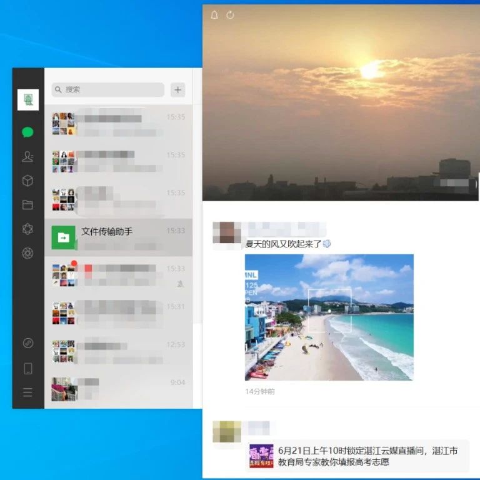Screen dimensions: 480x480
Task: Click the second post's yellow blurred avatar
Action: [227, 432]
